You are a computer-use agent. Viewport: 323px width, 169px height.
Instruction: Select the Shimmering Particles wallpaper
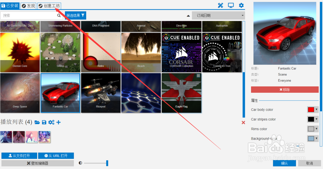click(x=60, y=26)
